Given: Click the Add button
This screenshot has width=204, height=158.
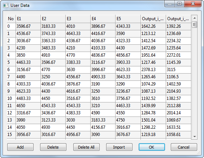Looking at the screenshot, I should tap(20, 147).
